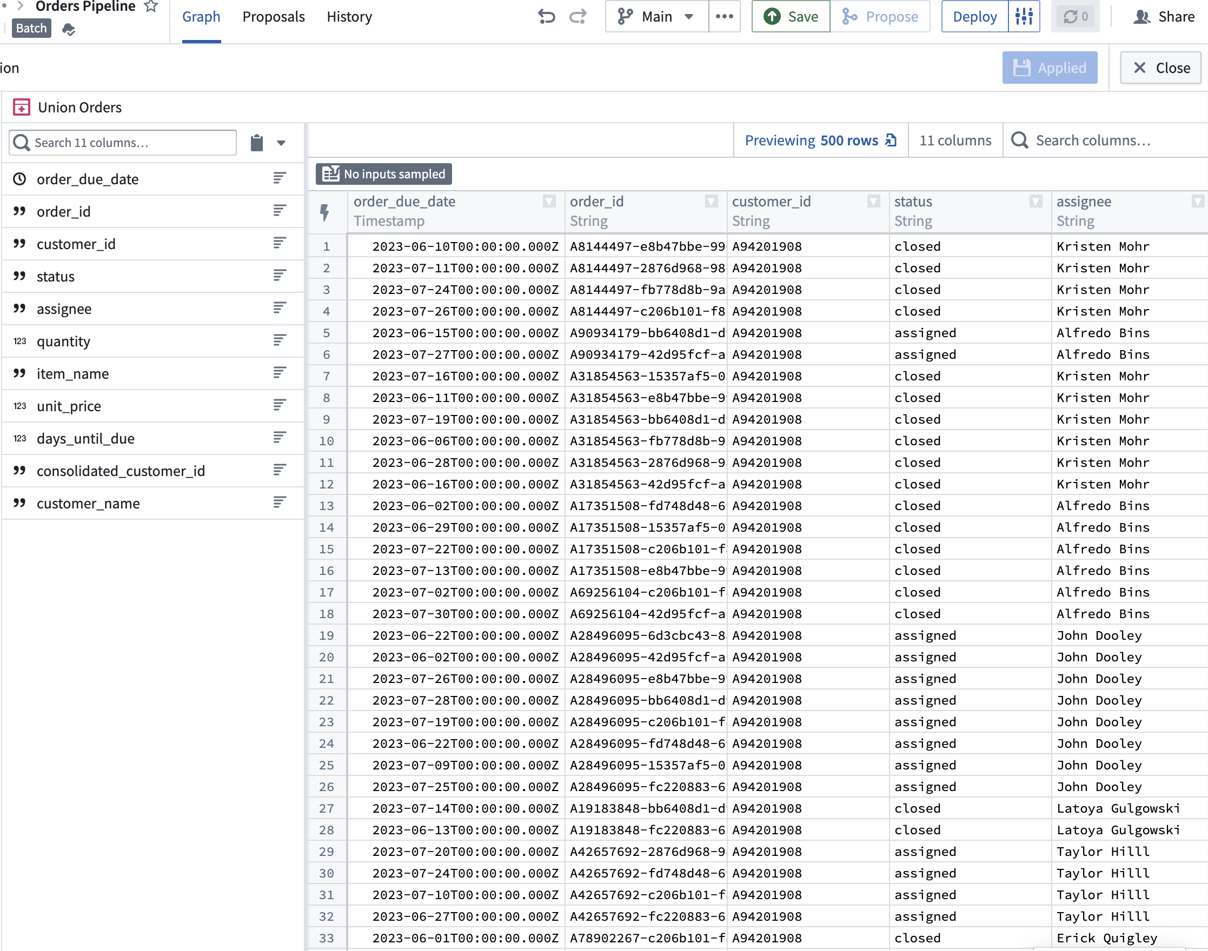Open the status column filter dropdown
This screenshot has width=1208, height=951.
click(1036, 201)
